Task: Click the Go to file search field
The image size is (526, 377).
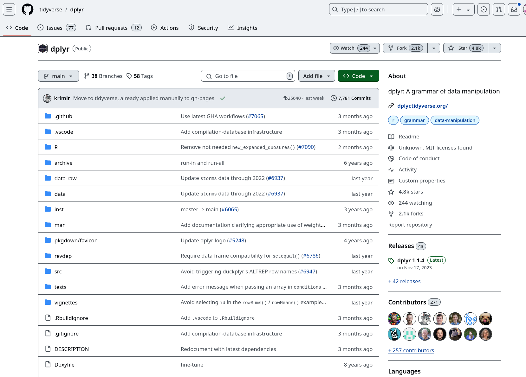Action: click(247, 76)
